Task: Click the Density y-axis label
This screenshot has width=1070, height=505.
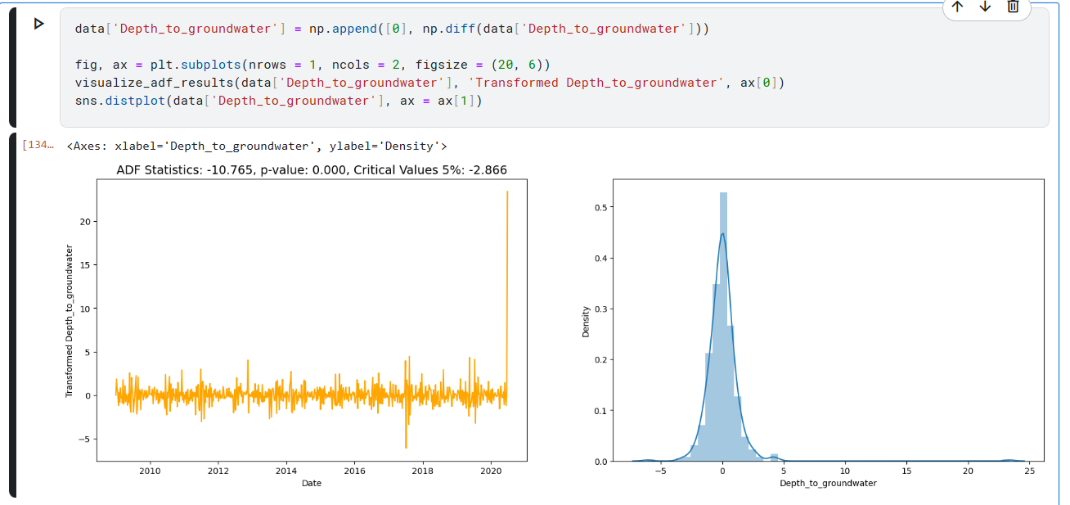Action: [585, 321]
